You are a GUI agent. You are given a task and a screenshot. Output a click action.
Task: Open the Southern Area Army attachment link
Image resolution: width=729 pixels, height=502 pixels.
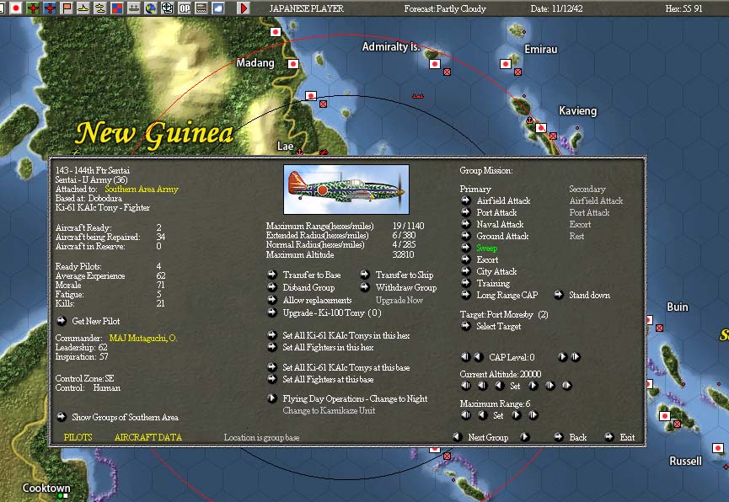click(x=142, y=190)
